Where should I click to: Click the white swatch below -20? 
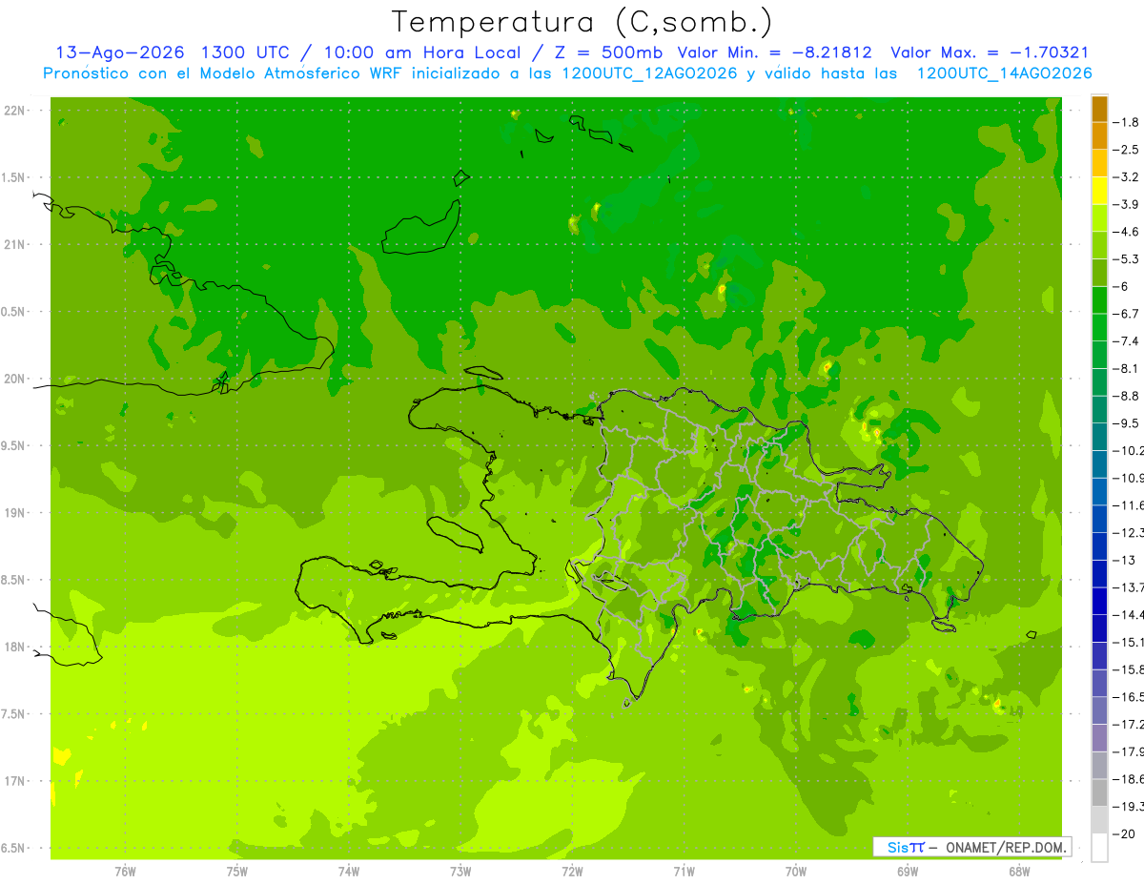[x=1099, y=848]
